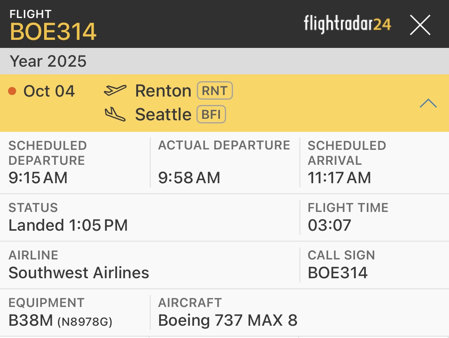This screenshot has height=338, width=449.
Task: Click the Seattle destination city
Action: click(x=163, y=115)
